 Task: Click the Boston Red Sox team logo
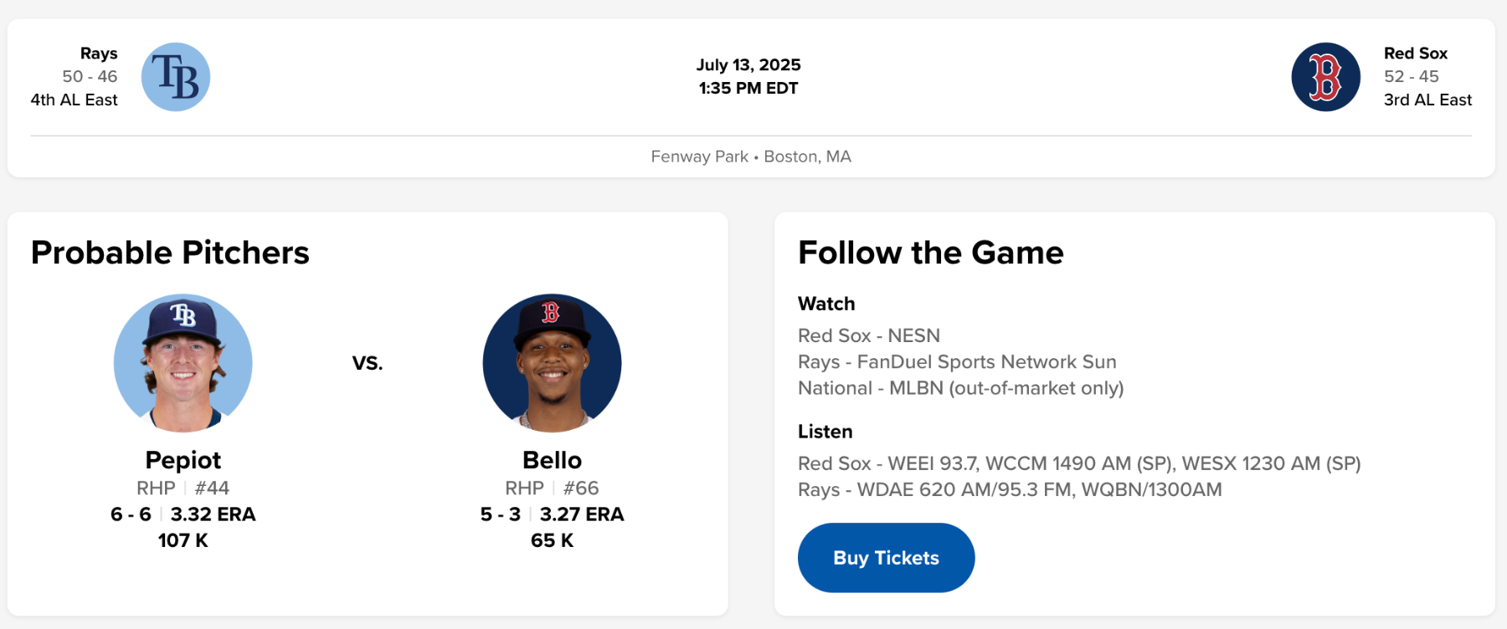[1325, 77]
